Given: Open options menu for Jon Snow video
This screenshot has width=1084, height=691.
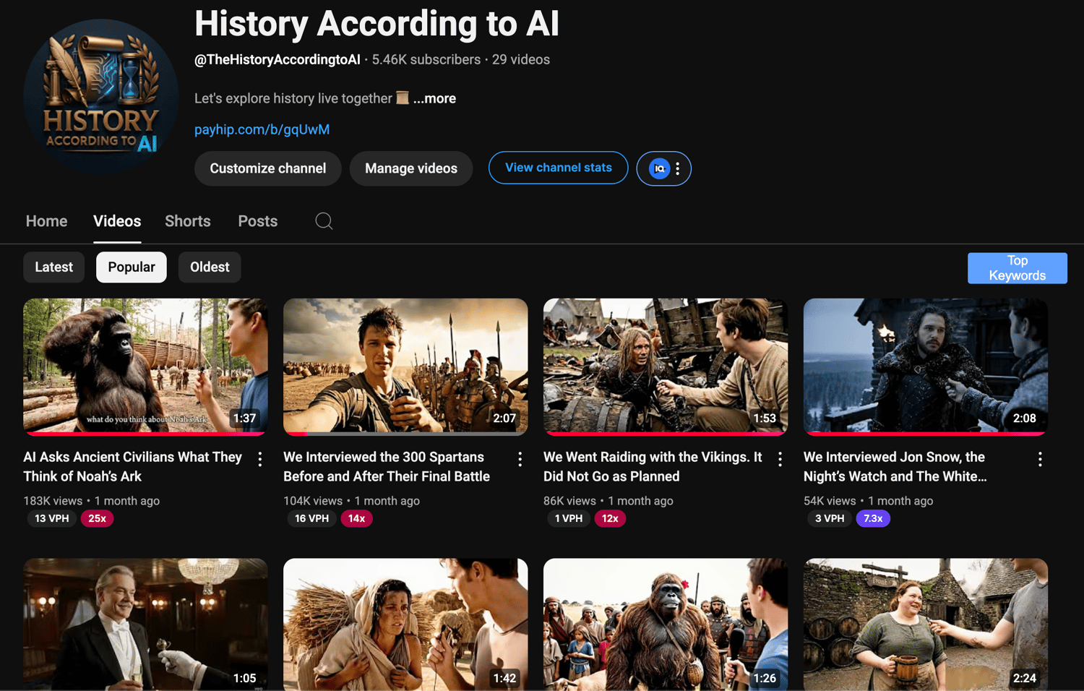Looking at the screenshot, I should (x=1041, y=459).
